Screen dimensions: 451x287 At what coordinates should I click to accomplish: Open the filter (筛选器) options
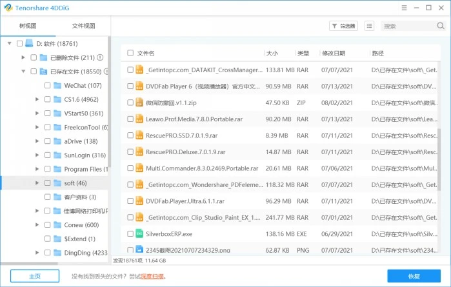pos(343,26)
